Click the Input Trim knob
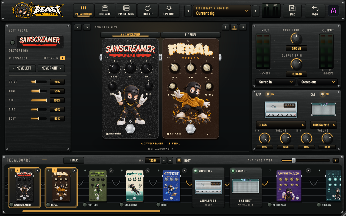This screenshot has height=216, width=346. 297,39
